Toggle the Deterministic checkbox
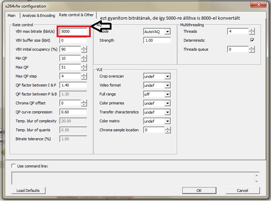 pos(252,40)
